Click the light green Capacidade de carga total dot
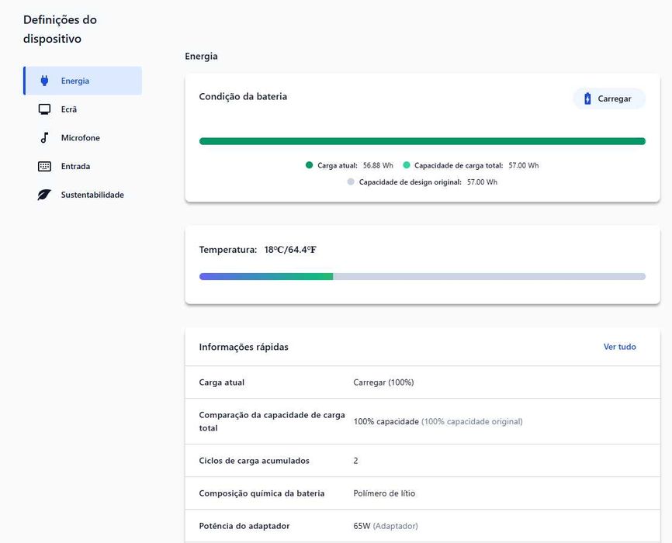 407,165
